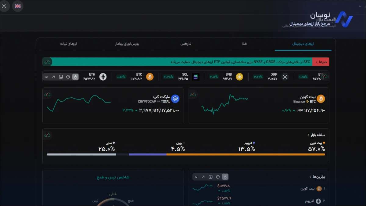Open Bitcoin card via orange BTC logo
366x206 pixels.
(321, 99)
